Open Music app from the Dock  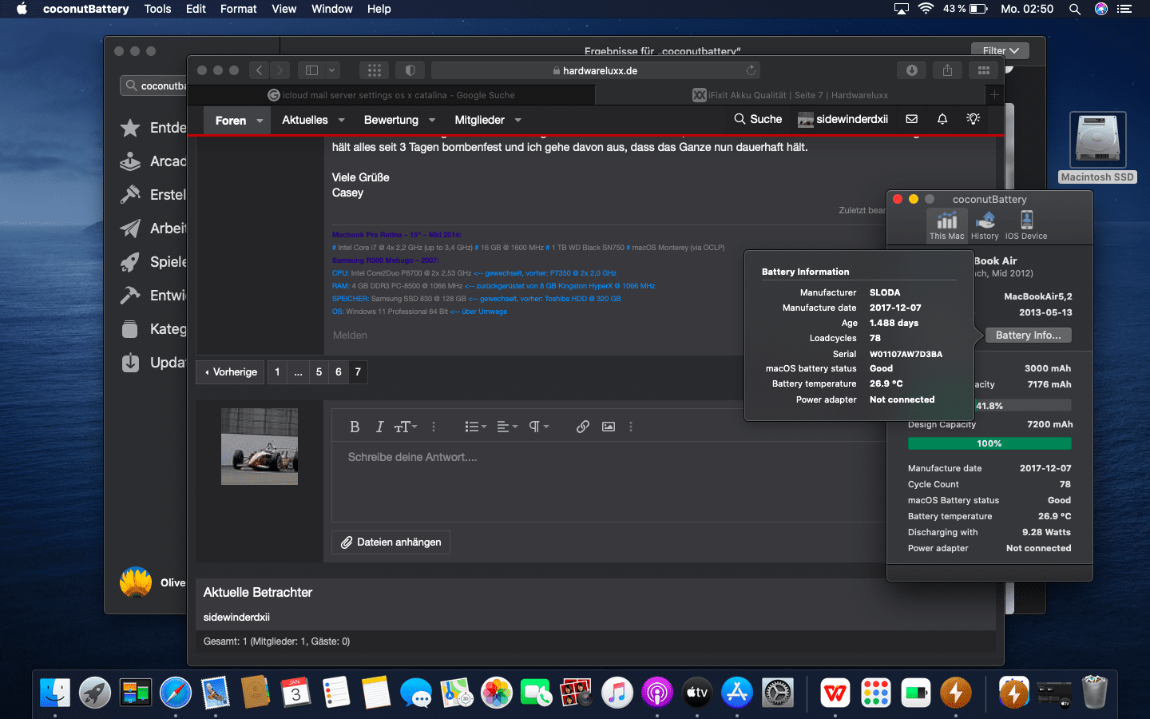(x=617, y=693)
